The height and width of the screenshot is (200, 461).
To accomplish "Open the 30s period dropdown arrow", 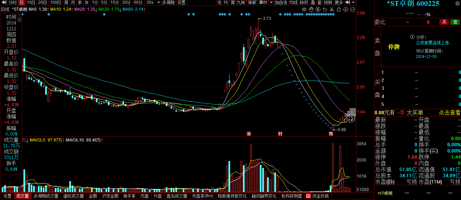I will pos(158,2).
